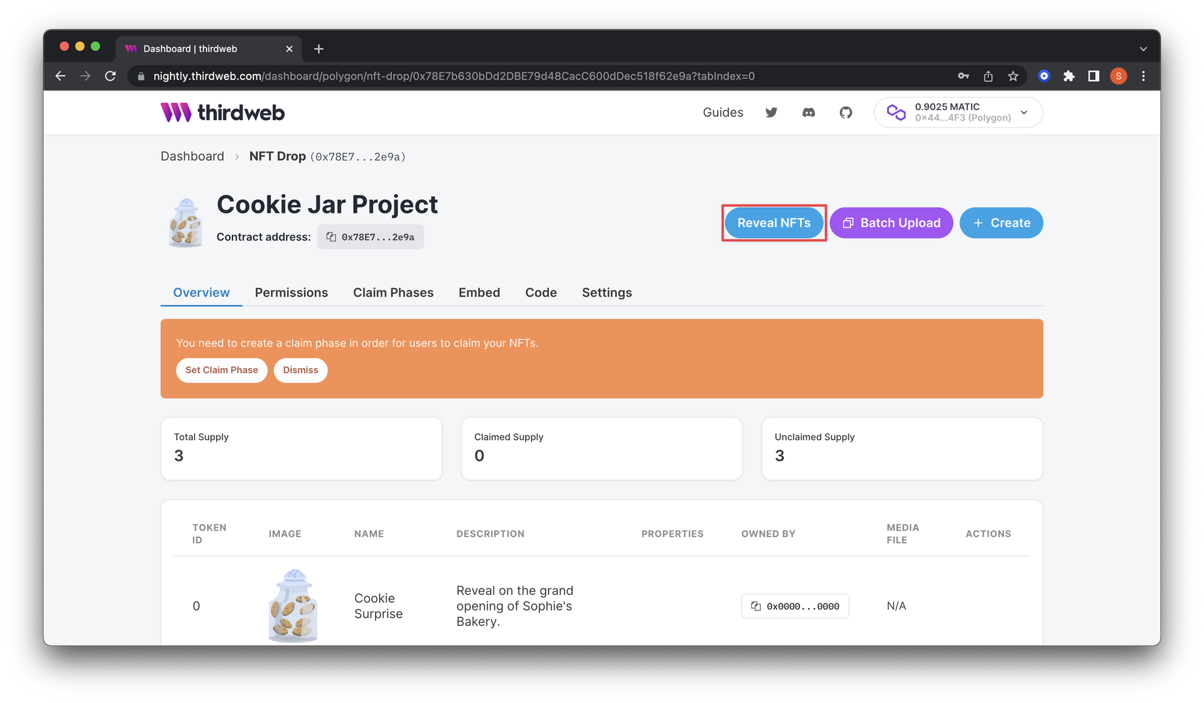Click browser back arrow

(x=60, y=76)
